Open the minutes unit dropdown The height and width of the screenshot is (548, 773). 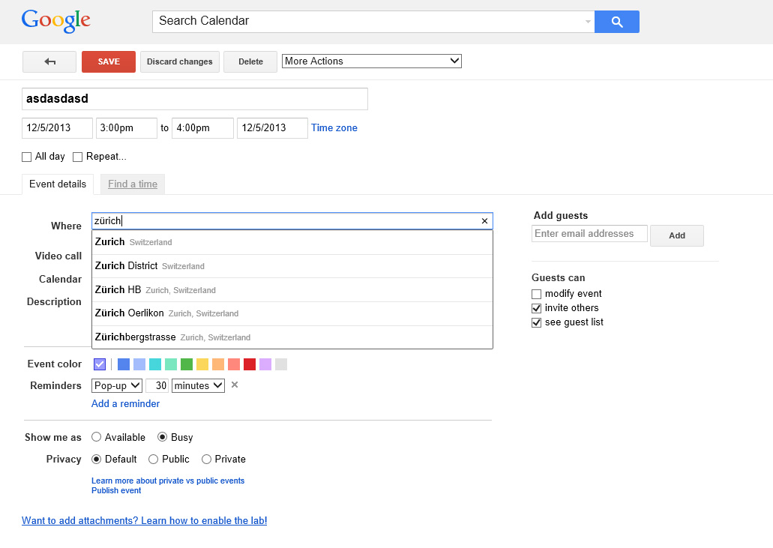click(x=198, y=385)
